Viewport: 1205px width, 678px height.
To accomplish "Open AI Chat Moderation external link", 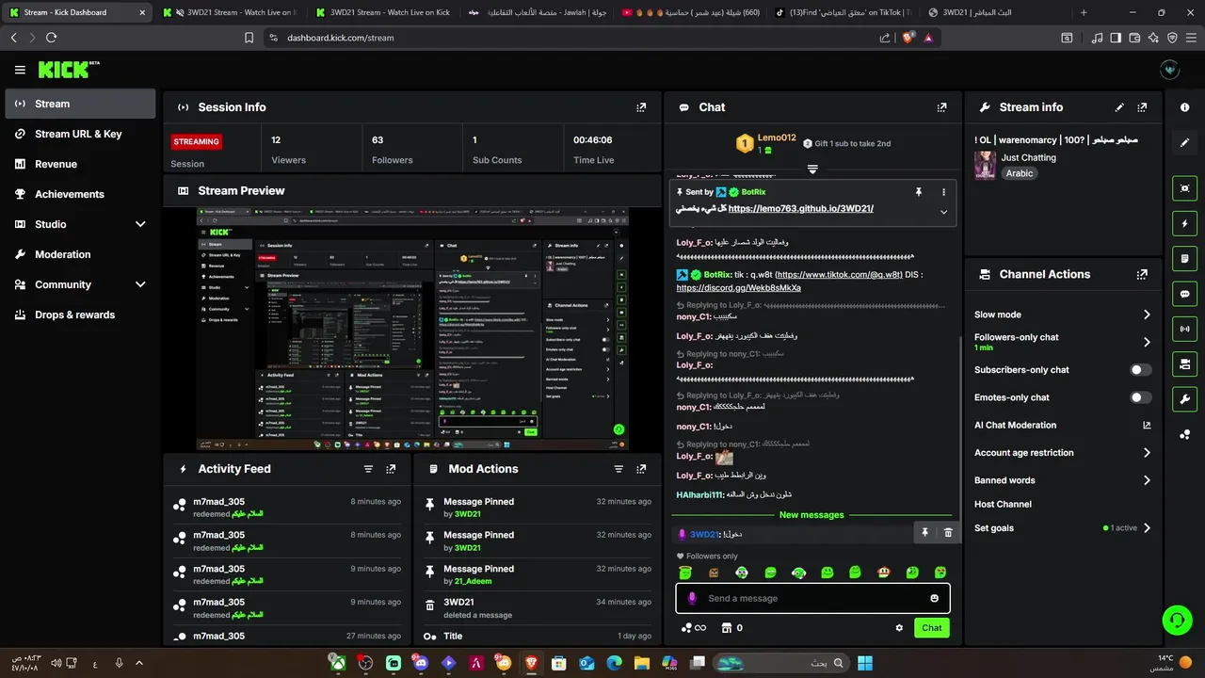I will pyautogui.click(x=1147, y=426).
